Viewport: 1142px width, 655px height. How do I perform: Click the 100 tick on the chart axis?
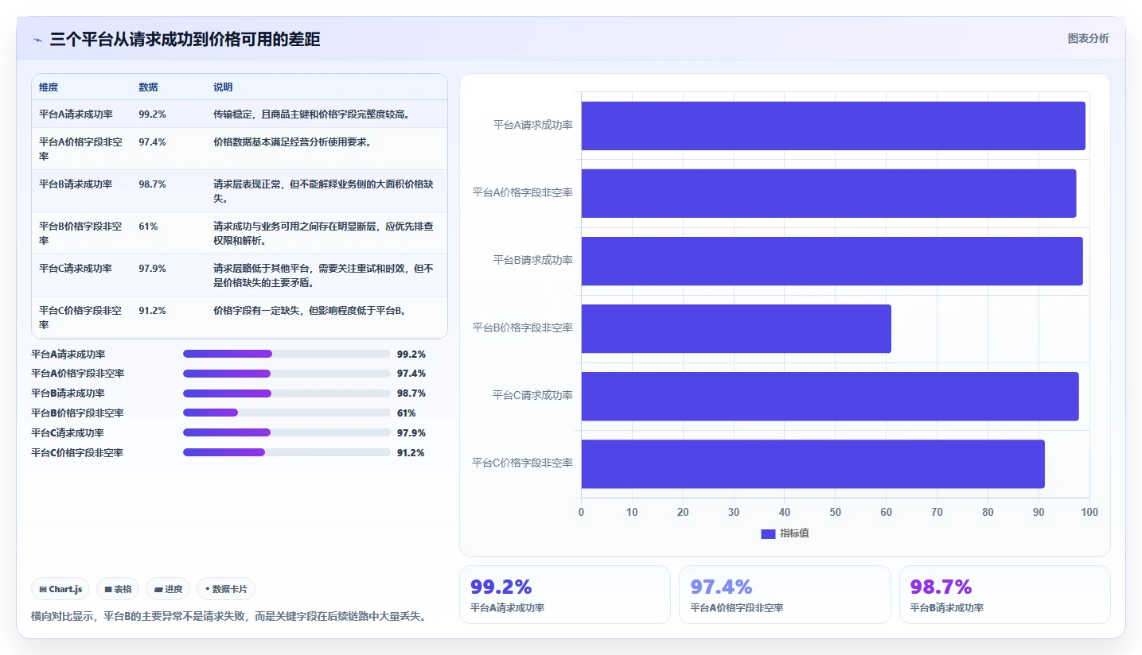(x=1089, y=512)
